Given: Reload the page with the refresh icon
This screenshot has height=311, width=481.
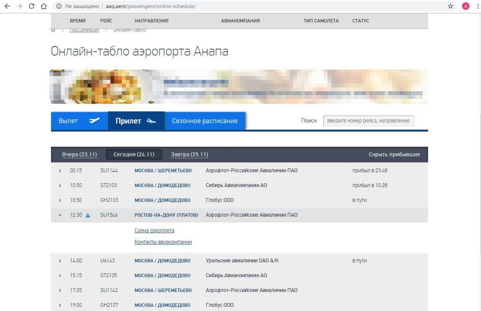Looking at the screenshot, I should click(x=32, y=6).
